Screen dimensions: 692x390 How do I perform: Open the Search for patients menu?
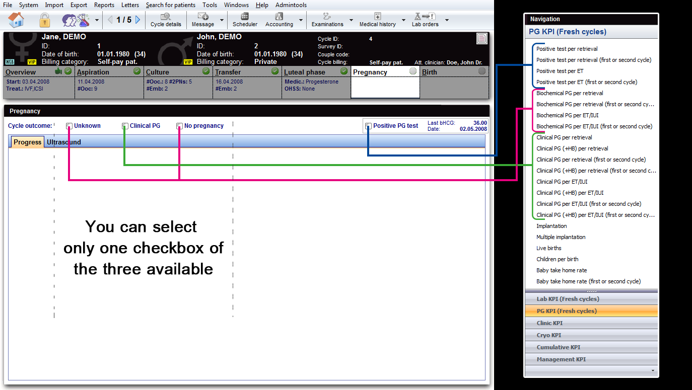pos(171,5)
